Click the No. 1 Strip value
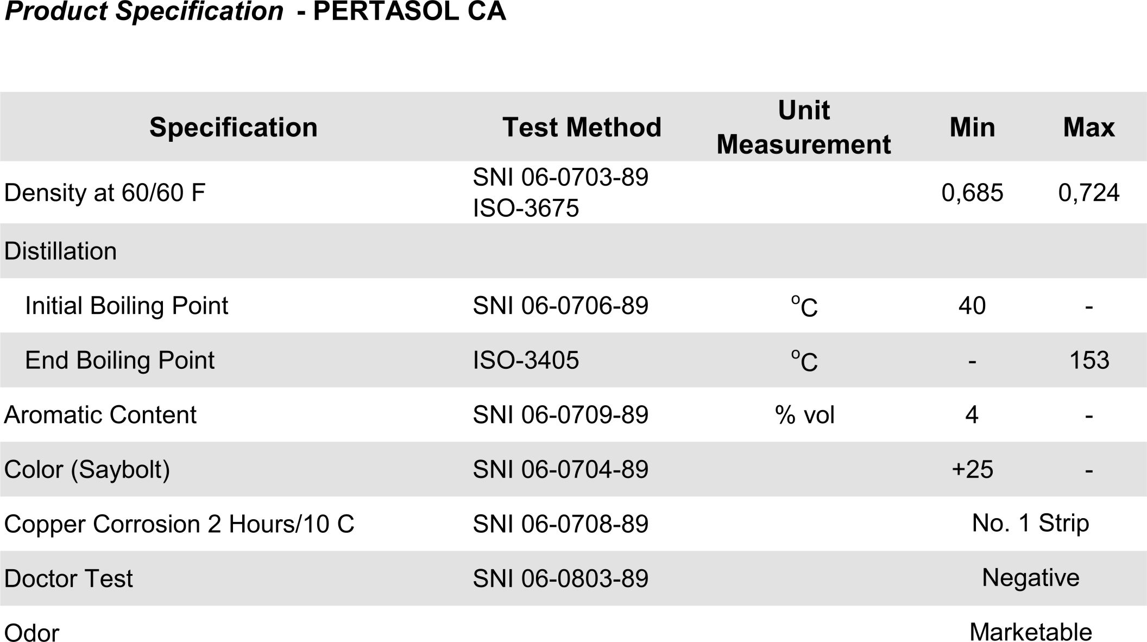Image resolution: width=1147 pixels, height=642 pixels. [1030, 523]
